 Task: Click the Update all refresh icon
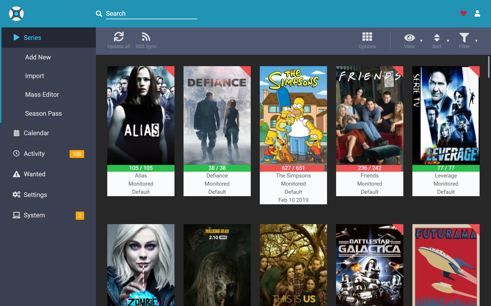click(119, 37)
